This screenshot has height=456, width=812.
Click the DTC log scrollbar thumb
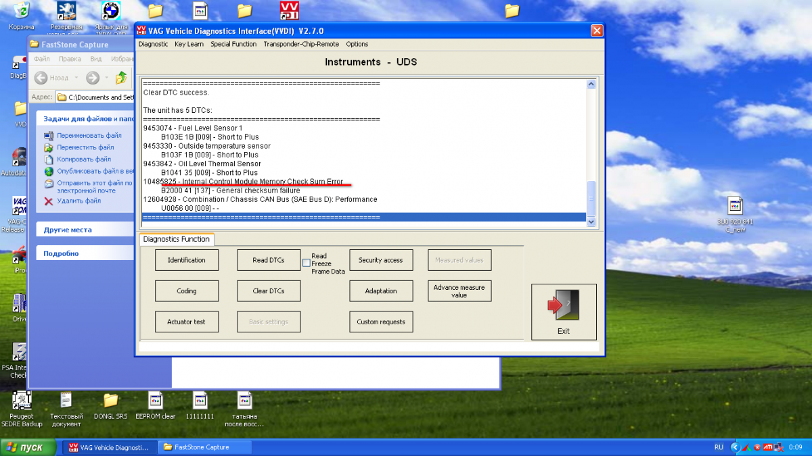pyautogui.click(x=591, y=198)
